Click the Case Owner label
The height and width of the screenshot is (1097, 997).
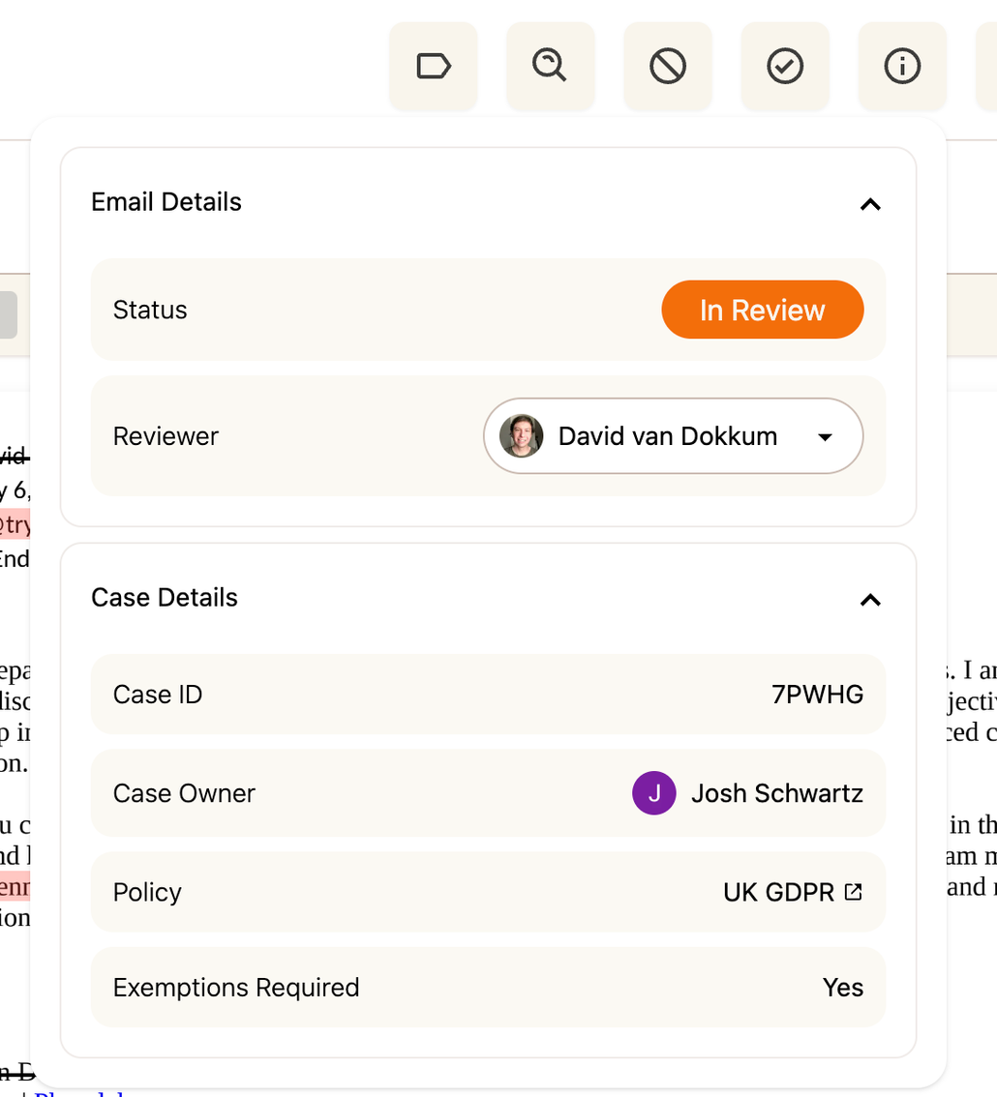pyautogui.click(x=184, y=793)
